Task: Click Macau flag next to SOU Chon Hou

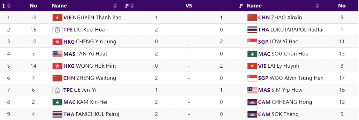Action: pos(252,54)
